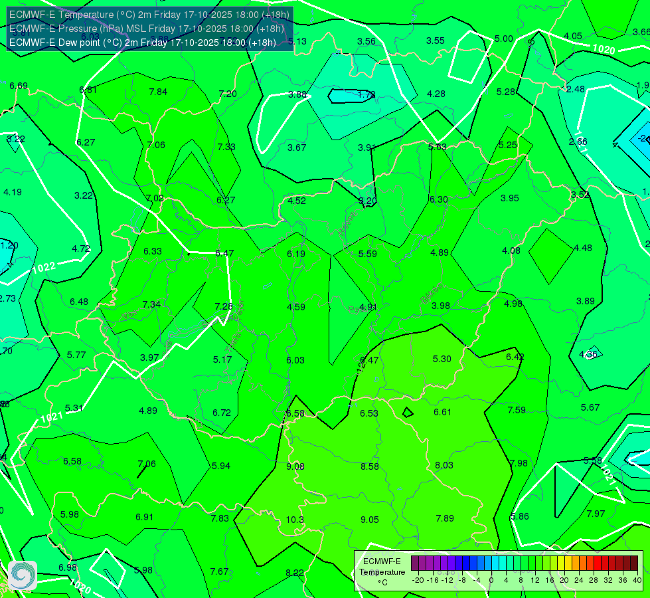Viewport: 650px width, 598px height.
Task: Click the 2.48 temperature value
Action: point(576,89)
